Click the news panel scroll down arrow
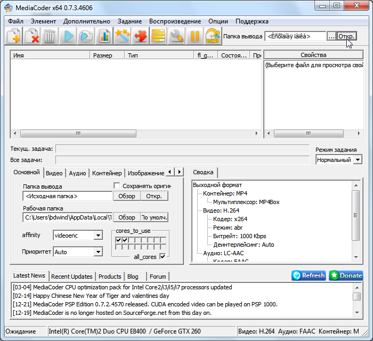The width and height of the screenshot is (373, 341). 357,313
